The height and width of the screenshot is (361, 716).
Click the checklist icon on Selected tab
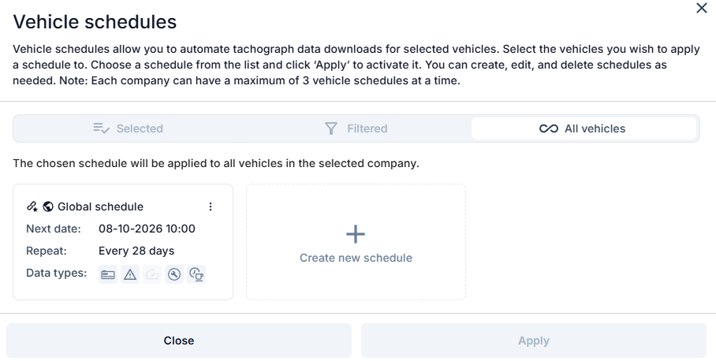coord(101,128)
